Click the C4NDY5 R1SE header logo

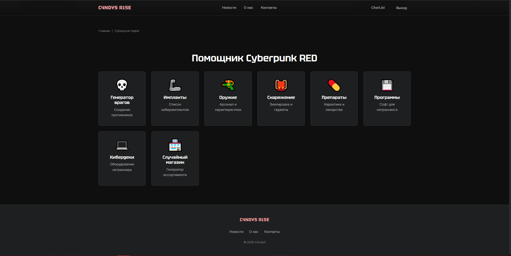[x=115, y=8]
